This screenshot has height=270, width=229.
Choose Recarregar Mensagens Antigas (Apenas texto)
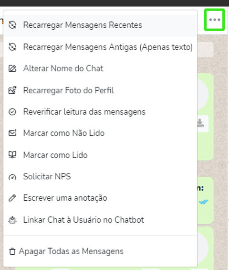pos(100,47)
